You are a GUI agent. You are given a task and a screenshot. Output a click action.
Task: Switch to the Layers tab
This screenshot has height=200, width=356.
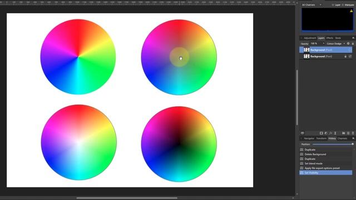click(321, 38)
